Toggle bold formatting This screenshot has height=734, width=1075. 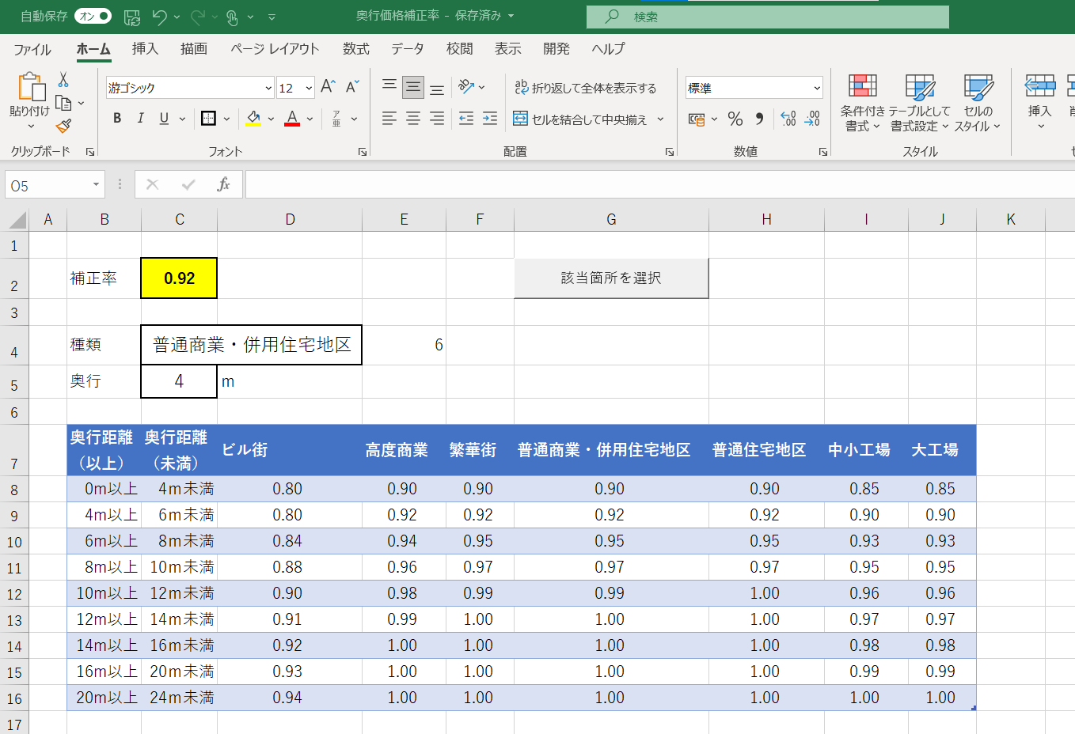117,119
